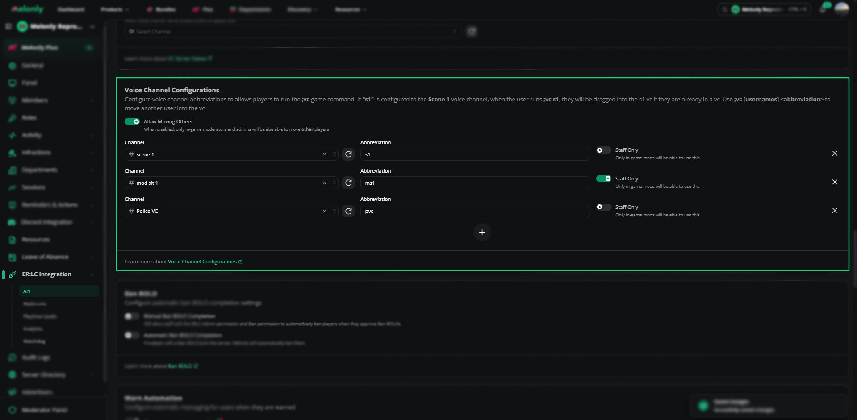This screenshot has width=857, height=420.
Task: Click the Reminders & Actions sidebar icon
Action: tap(13, 205)
